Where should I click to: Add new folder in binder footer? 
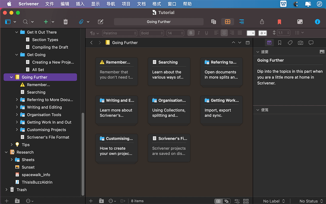17,201
